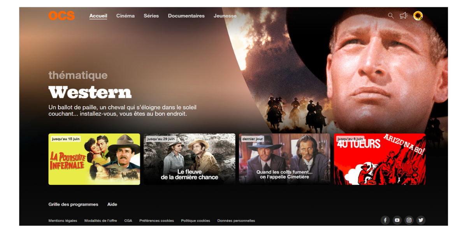The image size is (467, 233).
Task: Select Séries in the navigation bar
Action: [151, 16]
